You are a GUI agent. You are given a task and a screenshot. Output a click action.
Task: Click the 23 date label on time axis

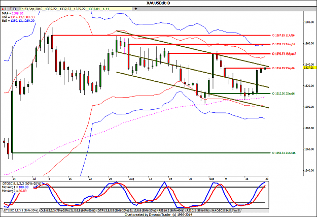[x=267, y=179]
